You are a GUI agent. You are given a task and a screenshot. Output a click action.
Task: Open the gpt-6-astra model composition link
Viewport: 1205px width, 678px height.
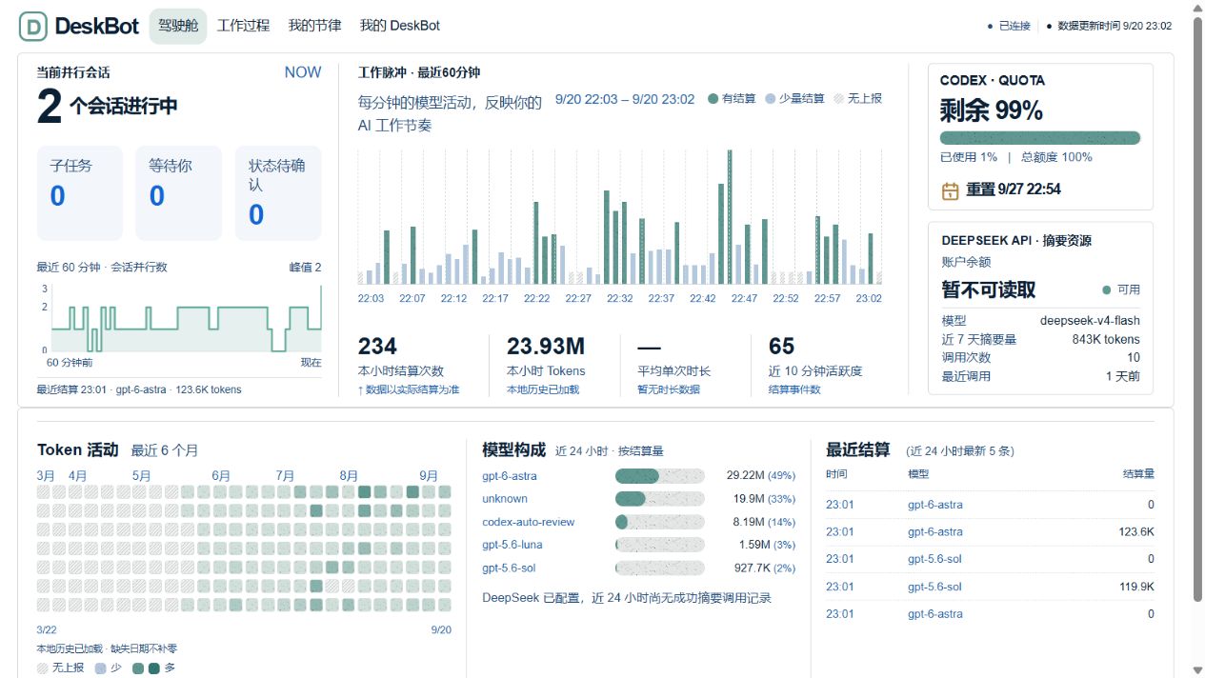(x=510, y=476)
